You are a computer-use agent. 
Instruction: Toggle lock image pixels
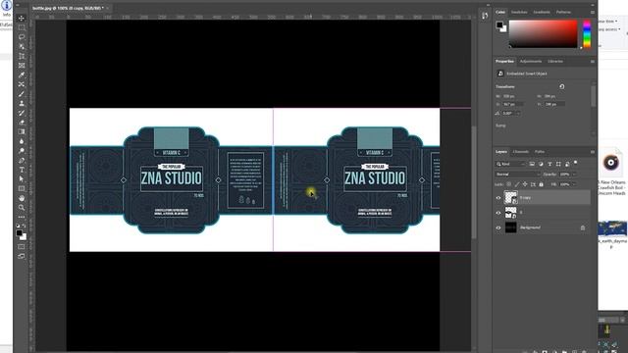517,184
